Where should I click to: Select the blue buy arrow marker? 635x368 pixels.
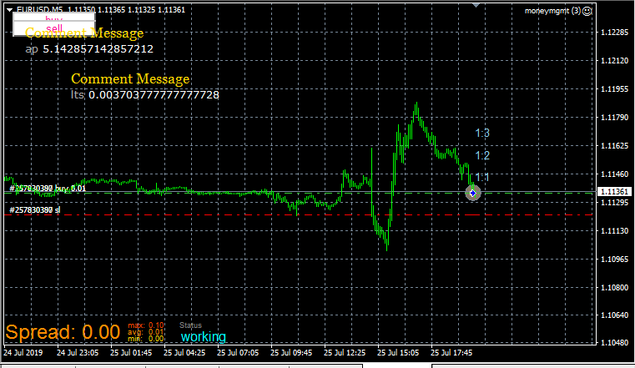[472, 193]
